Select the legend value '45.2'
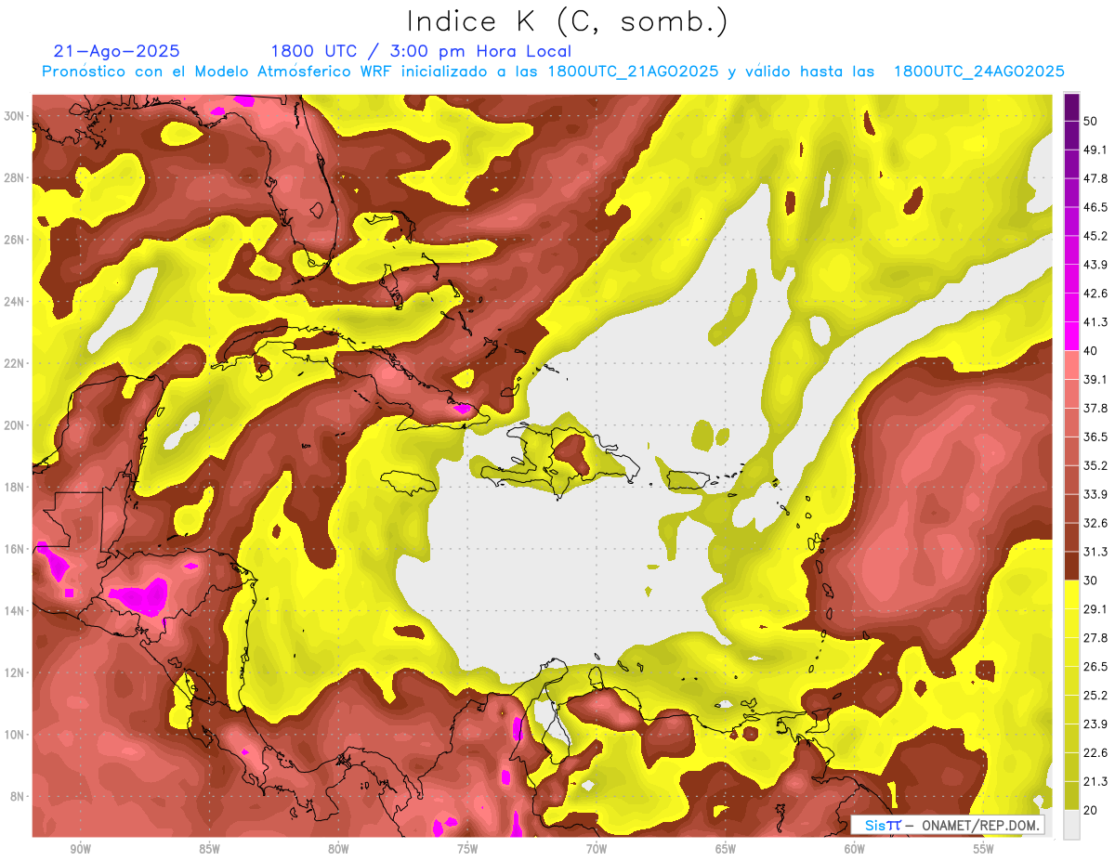 click(x=1095, y=236)
